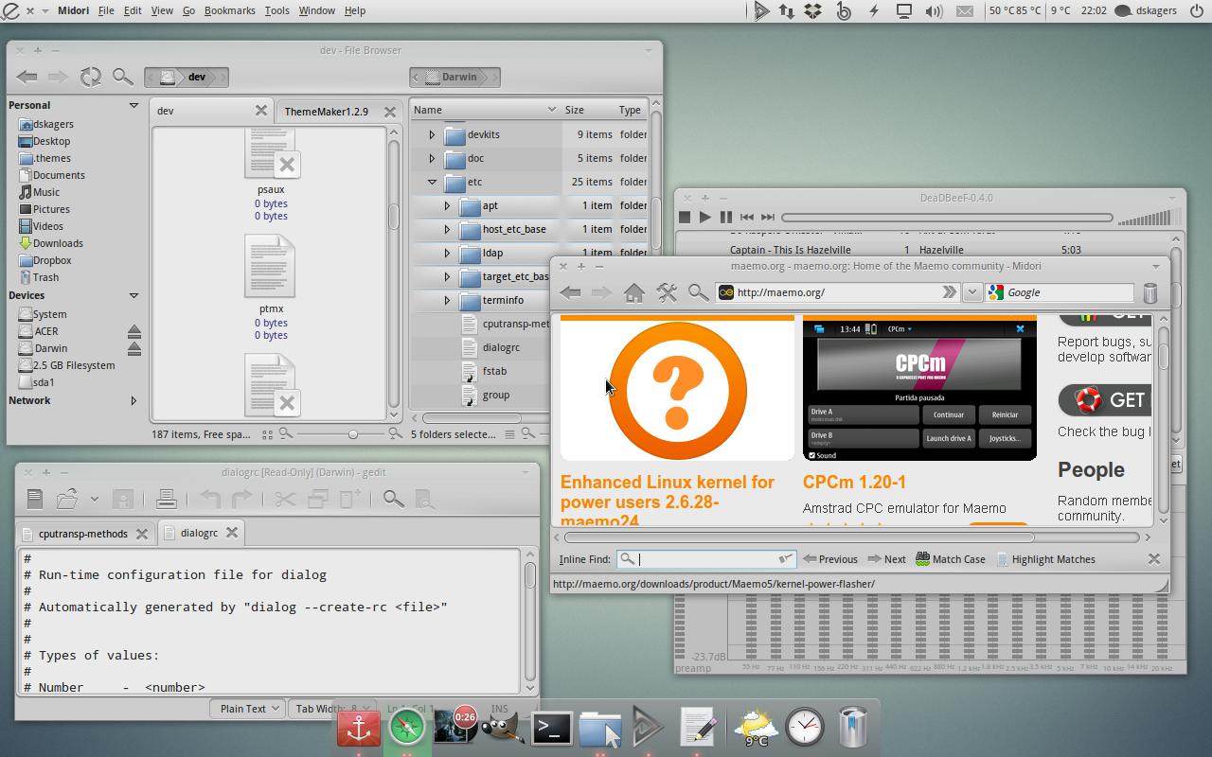Click Open file icon in gedit
1212x757 pixels.
click(67, 499)
